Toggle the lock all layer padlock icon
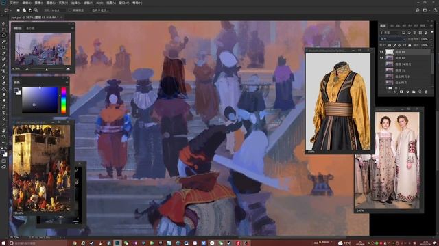 410,45
